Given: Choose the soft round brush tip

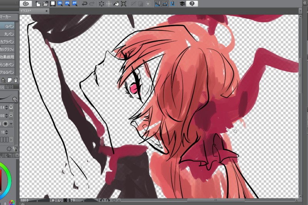Looking at the screenshot, I should click(5, 124).
